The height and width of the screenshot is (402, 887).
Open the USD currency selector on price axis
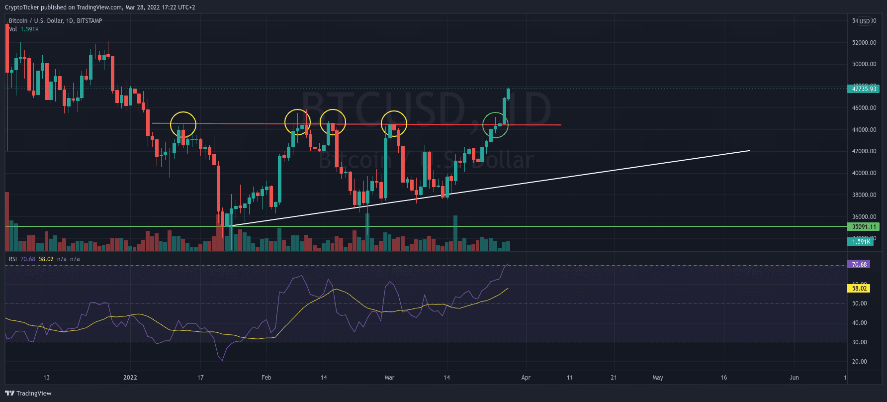pyautogui.click(x=865, y=21)
